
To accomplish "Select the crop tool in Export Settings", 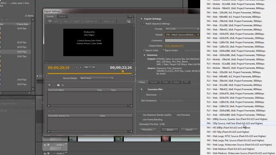I will pyautogui.click(x=50, y=21).
